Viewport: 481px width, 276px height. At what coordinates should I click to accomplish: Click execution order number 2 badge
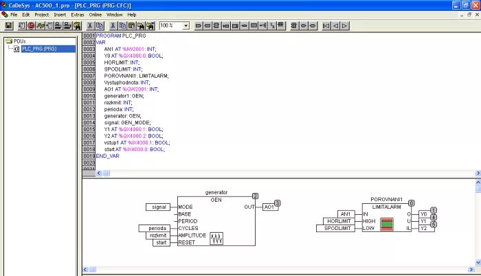tap(255, 196)
